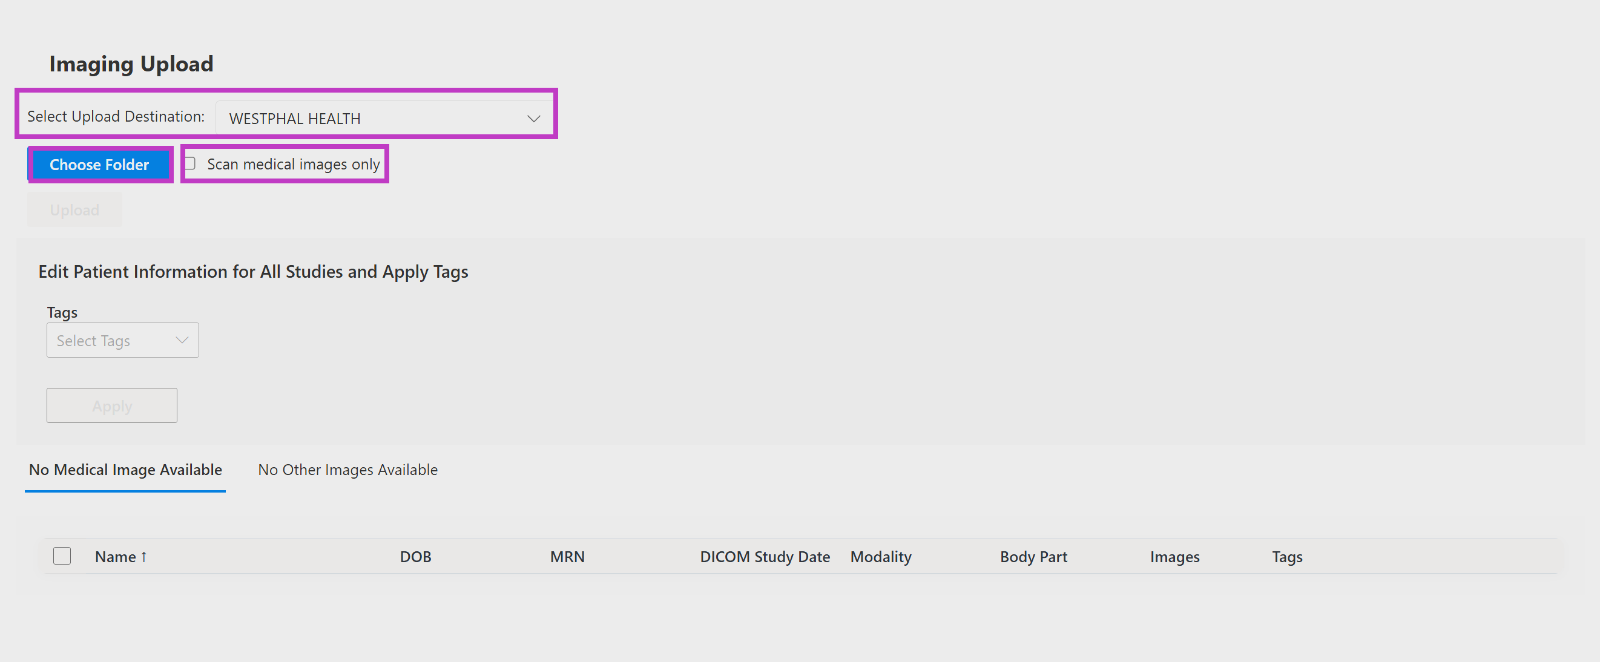Click the Body Part column header
1600x662 pixels.
point(1033,557)
